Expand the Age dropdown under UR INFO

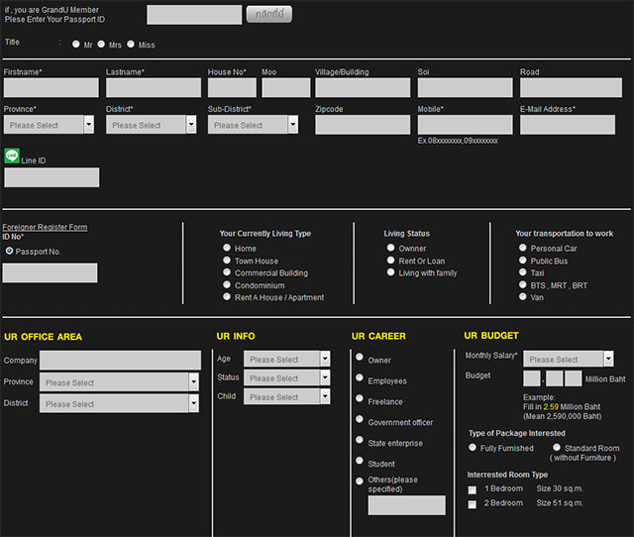(287, 359)
